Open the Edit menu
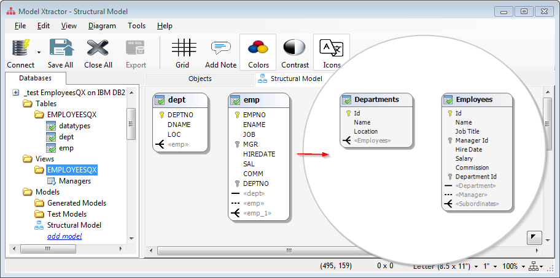 point(44,26)
